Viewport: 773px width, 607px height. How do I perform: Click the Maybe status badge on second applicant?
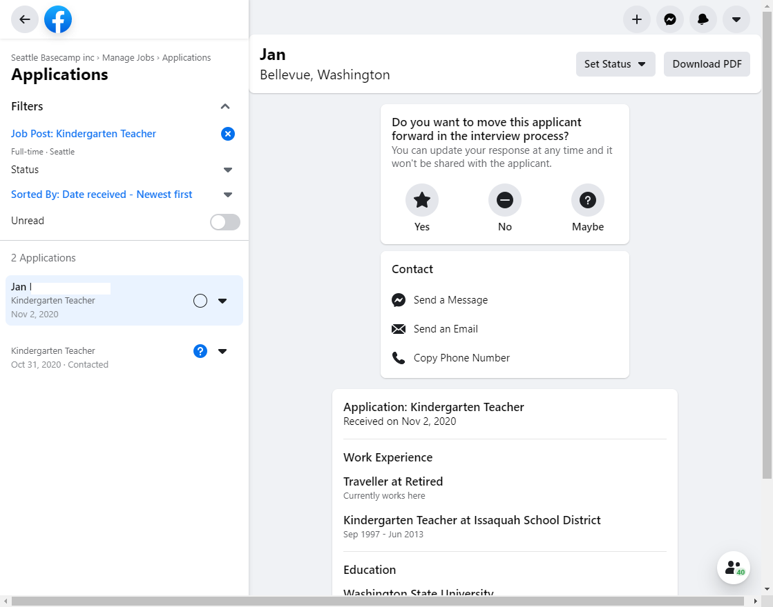click(200, 351)
